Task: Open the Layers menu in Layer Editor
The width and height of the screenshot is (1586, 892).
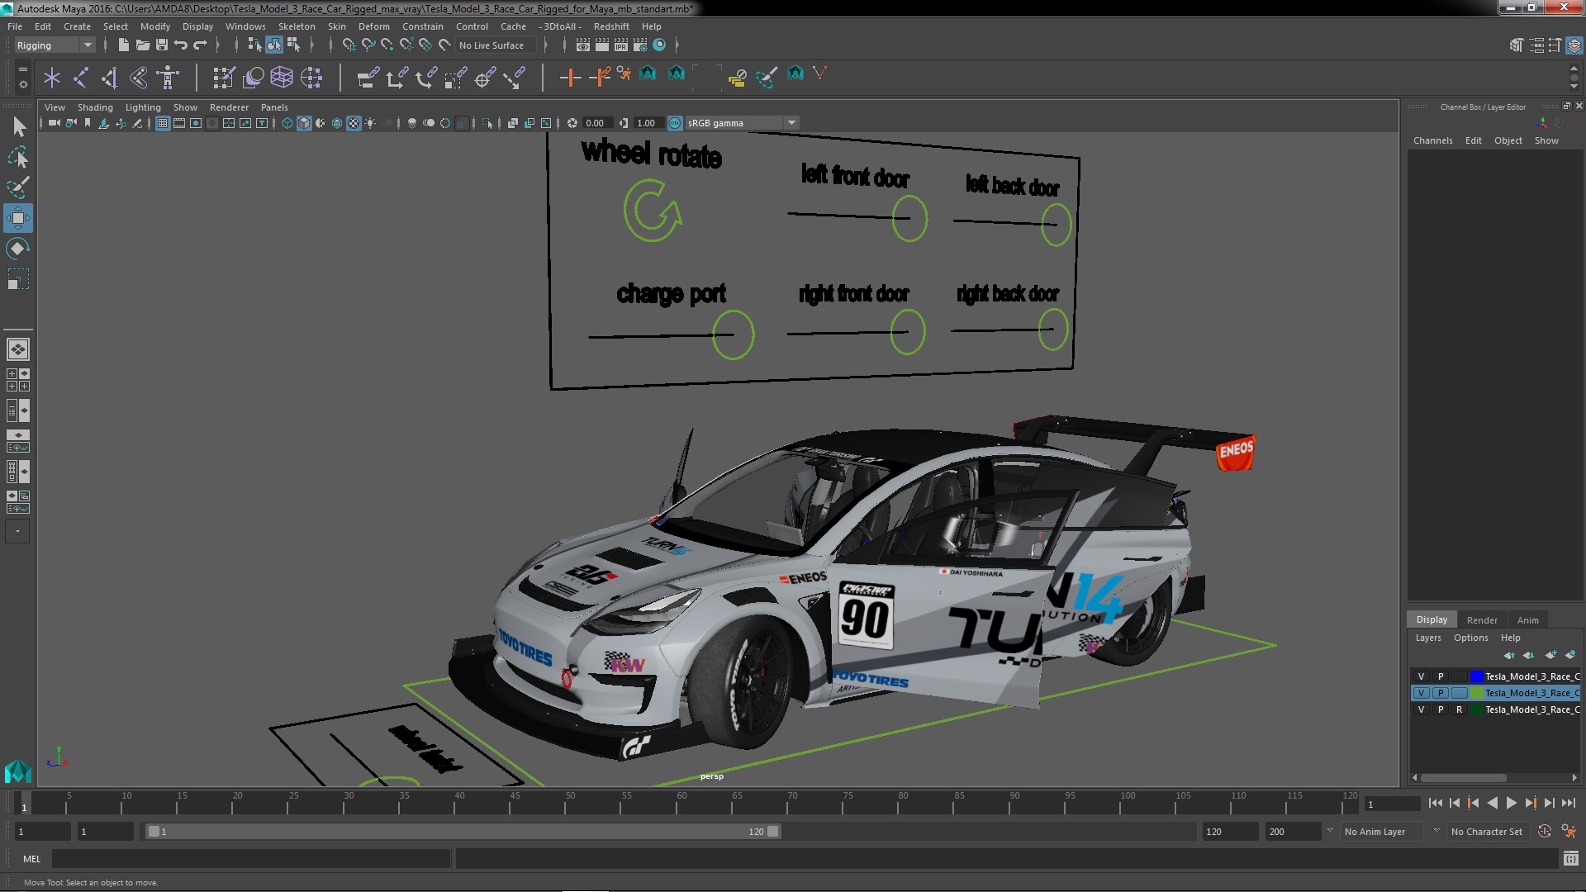Action: click(1427, 638)
